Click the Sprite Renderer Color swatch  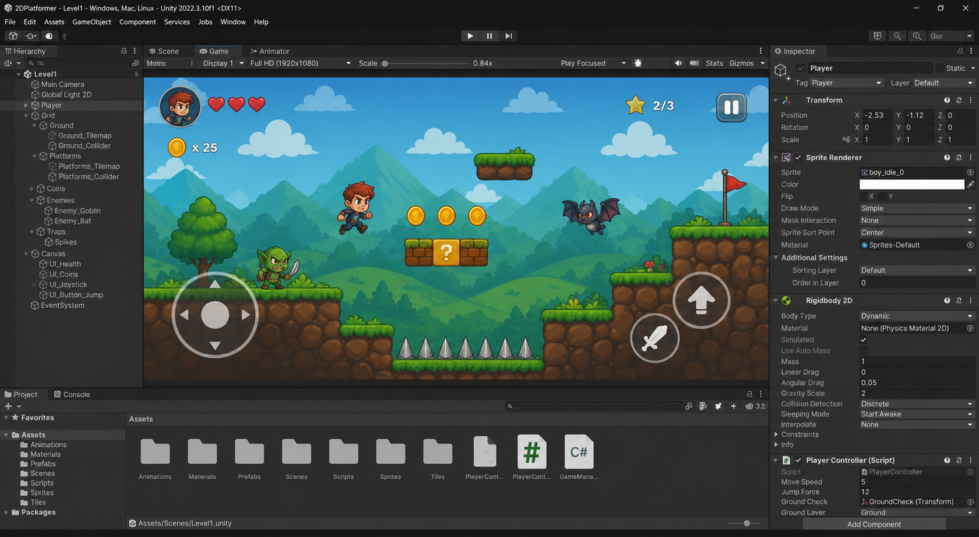(x=911, y=184)
